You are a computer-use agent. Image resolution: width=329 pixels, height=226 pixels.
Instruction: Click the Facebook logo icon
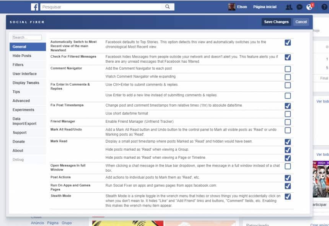(34, 7)
